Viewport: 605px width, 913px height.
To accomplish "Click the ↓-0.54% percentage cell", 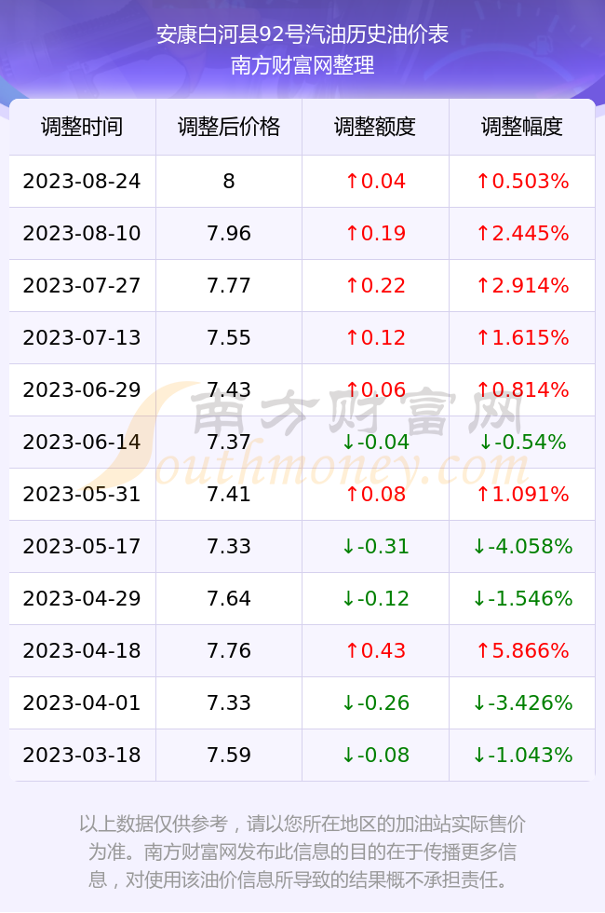I will [522, 442].
